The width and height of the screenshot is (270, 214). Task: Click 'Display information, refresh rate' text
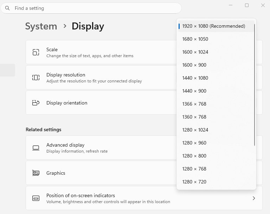pos(77,151)
